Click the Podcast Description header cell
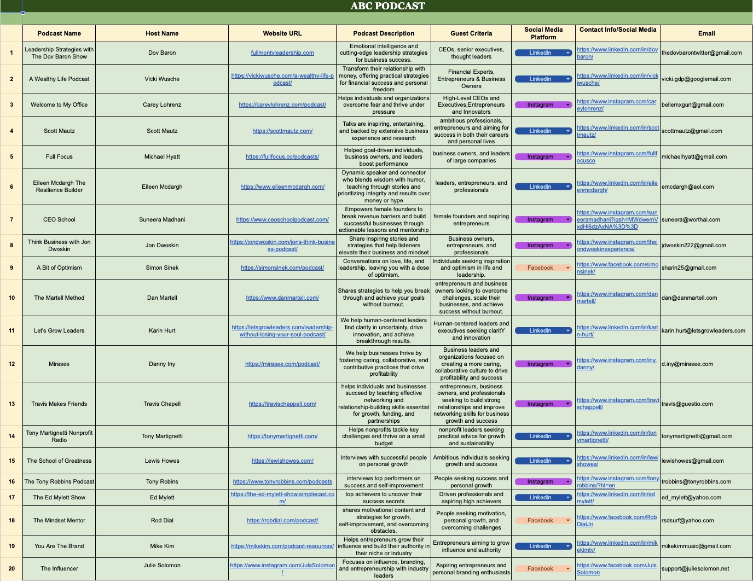This screenshot has width=753, height=582. coord(384,33)
